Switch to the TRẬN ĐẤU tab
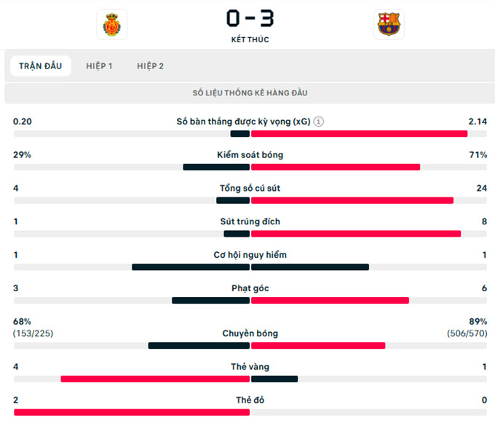The height and width of the screenshot is (426, 495). point(41,66)
